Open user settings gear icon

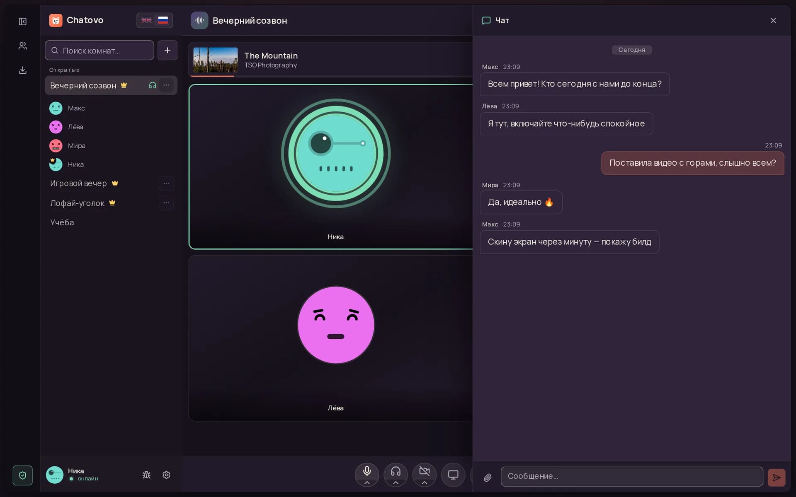(166, 475)
